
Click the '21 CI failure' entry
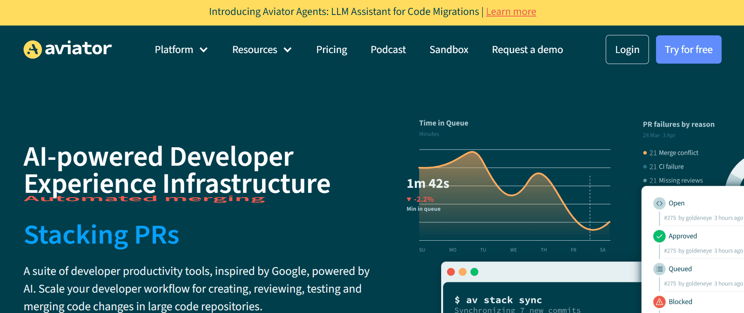(x=667, y=167)
